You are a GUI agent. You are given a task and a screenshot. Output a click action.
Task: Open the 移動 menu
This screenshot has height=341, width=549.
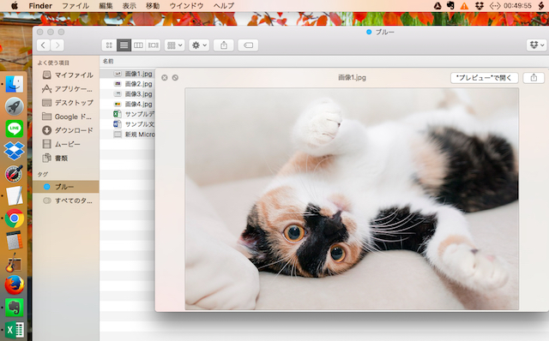click(153, 6)
